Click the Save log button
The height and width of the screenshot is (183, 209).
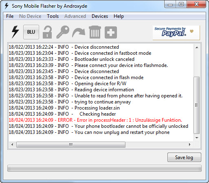pyautogui.click(x=184, y=157)
